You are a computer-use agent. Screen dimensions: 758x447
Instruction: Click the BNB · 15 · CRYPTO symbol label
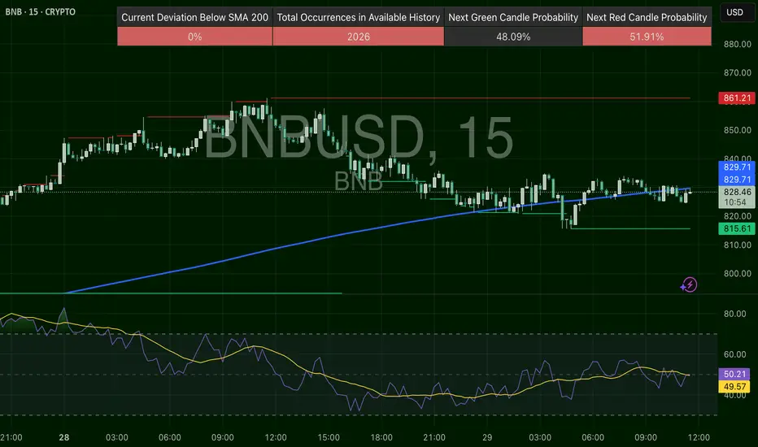click(41, 11)
